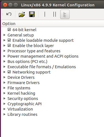
Task: Select the Cryptographic API item
Action: pos(24,104)
